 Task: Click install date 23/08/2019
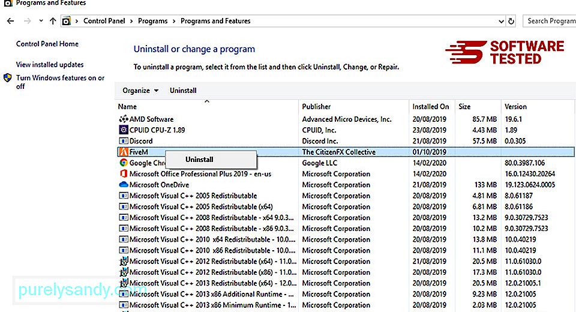coord(429,130)
